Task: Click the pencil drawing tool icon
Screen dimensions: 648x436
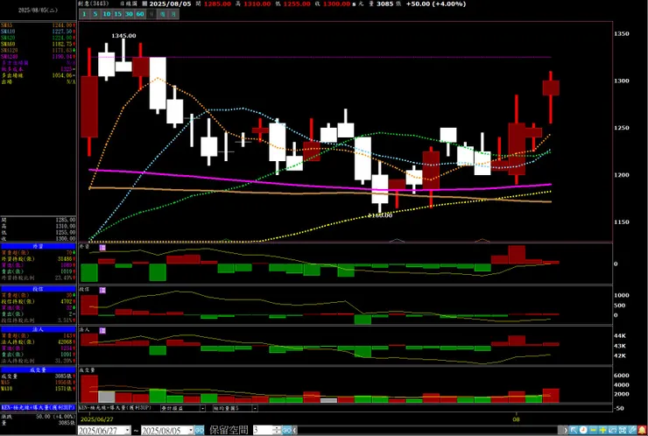Action: (632, 430)
